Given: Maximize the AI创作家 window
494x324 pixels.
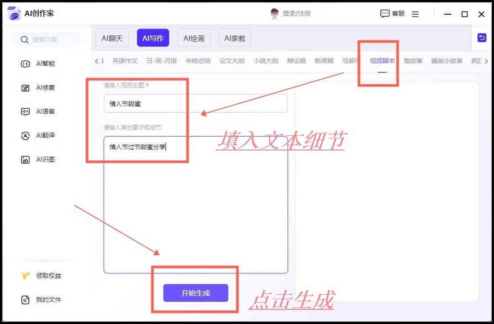Looking at the screenshot, I should point(464,14).
